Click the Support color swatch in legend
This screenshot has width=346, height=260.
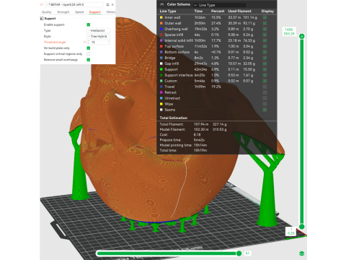point(161,69)
